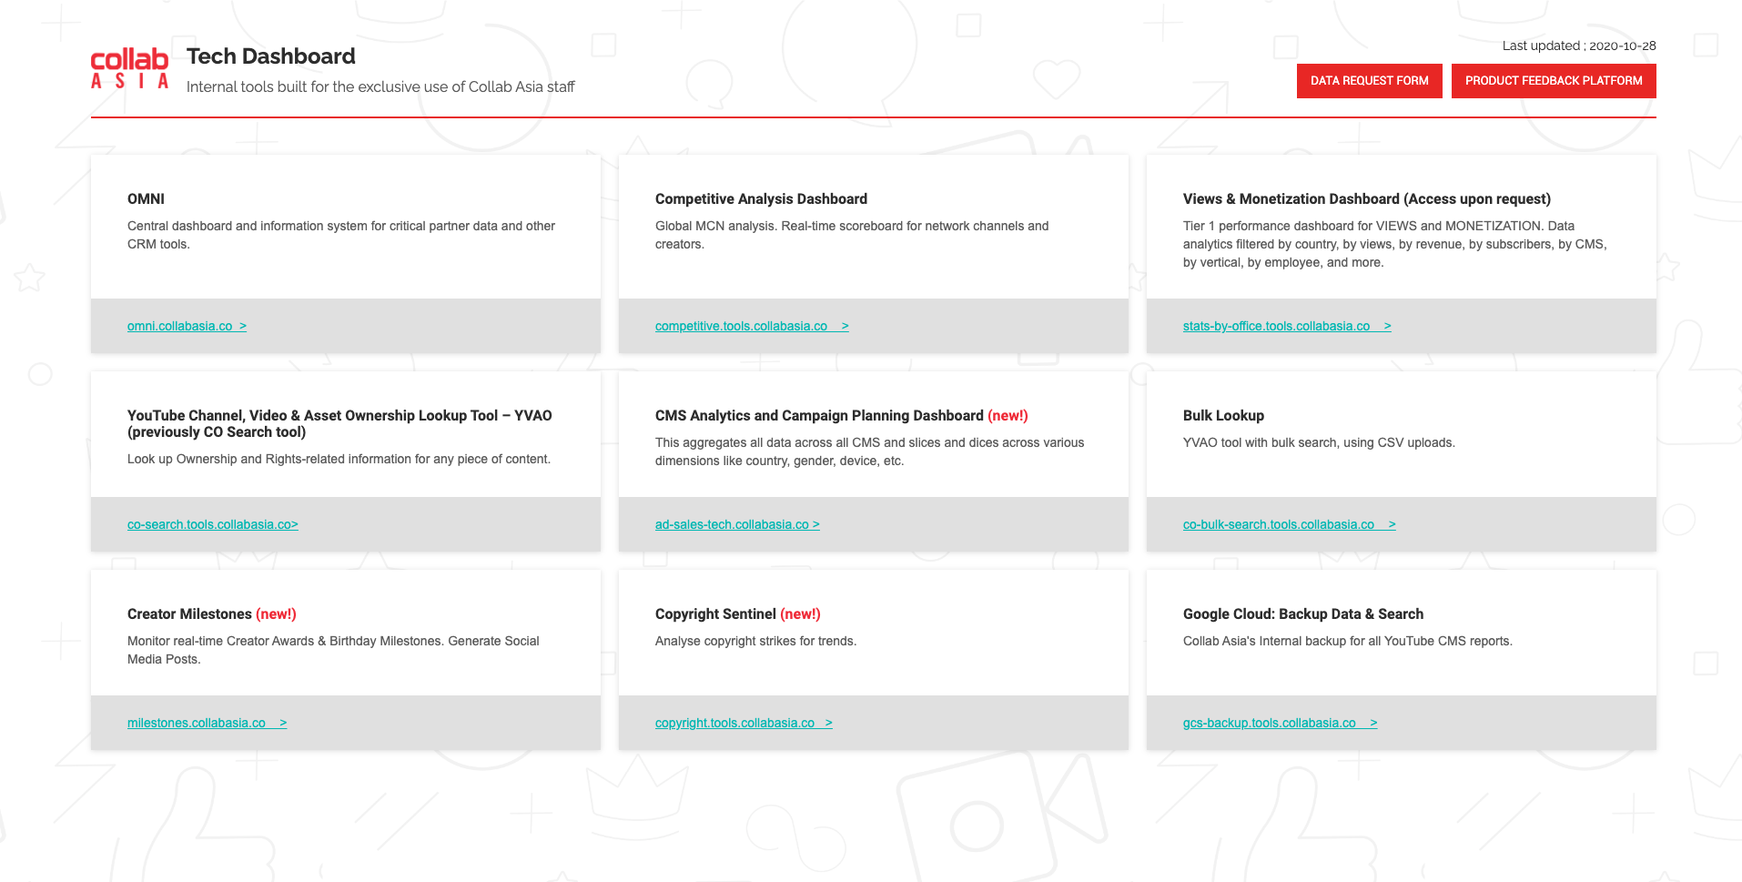The image size is (1742, 882).
Task: Click OMNI description about central dashboard
Action: coord(341,235)
